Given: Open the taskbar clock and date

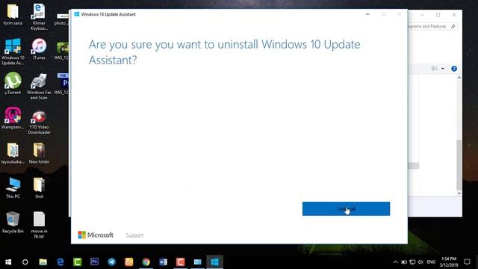Looking at the screenshot, I should [449, 262].
